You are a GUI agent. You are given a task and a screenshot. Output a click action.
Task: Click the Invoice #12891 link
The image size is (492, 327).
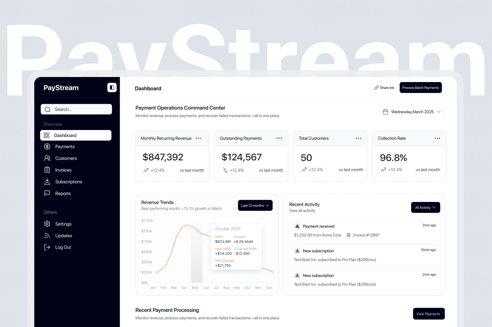pyautogui.click(x=366, y=235)
